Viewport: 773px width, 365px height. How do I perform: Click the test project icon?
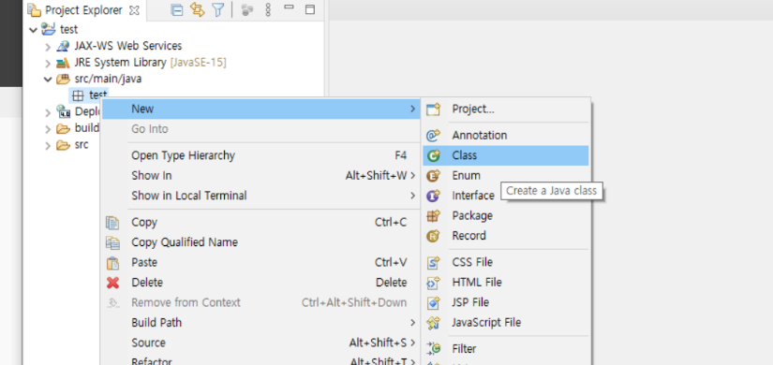[48, 30]
